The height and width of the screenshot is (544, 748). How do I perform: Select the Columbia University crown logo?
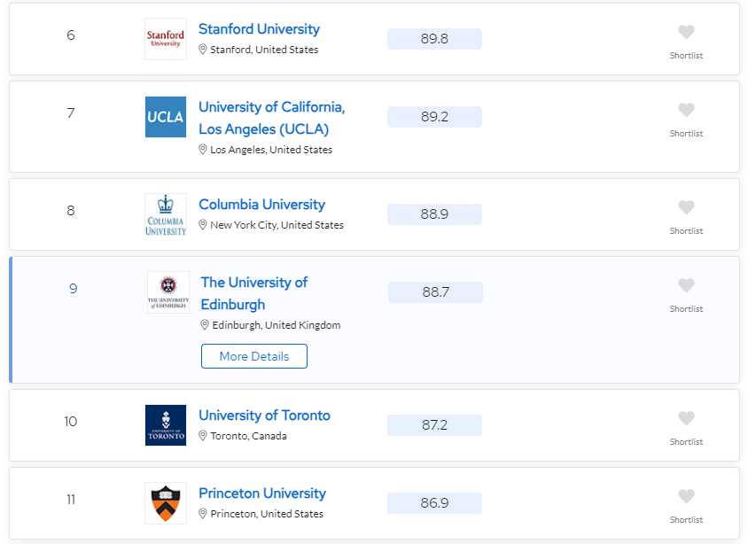coord(166,214)
